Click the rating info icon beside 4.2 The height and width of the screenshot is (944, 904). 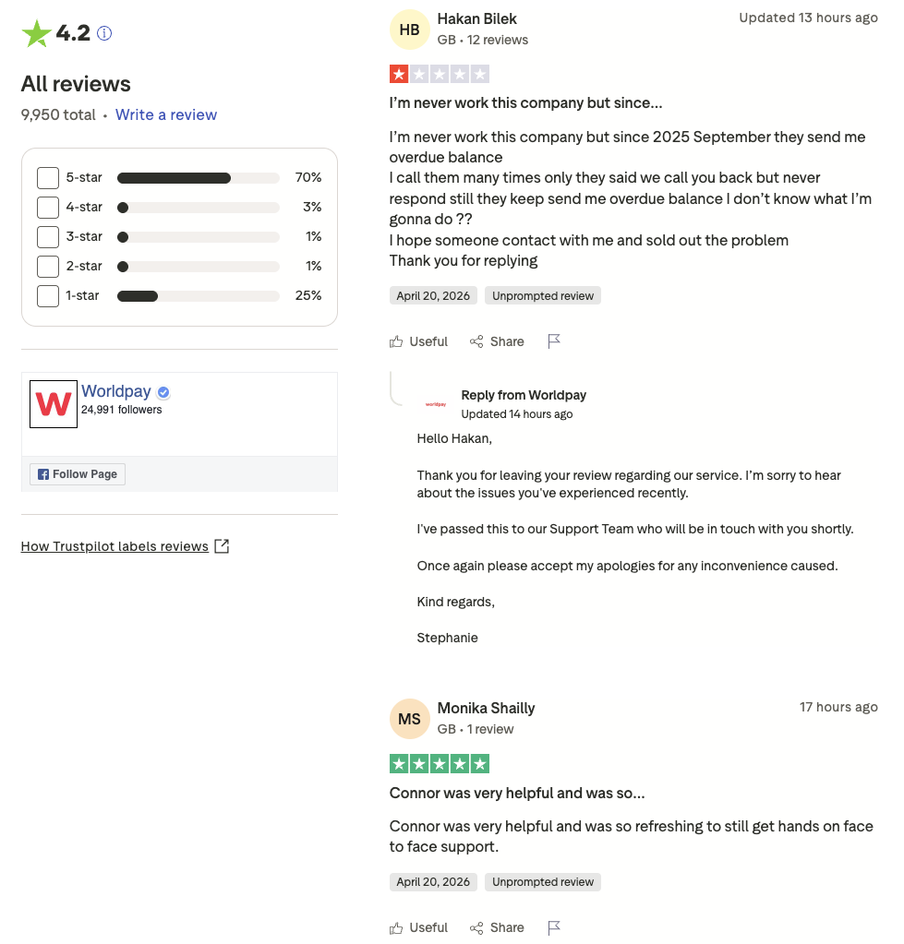[104, 33]
